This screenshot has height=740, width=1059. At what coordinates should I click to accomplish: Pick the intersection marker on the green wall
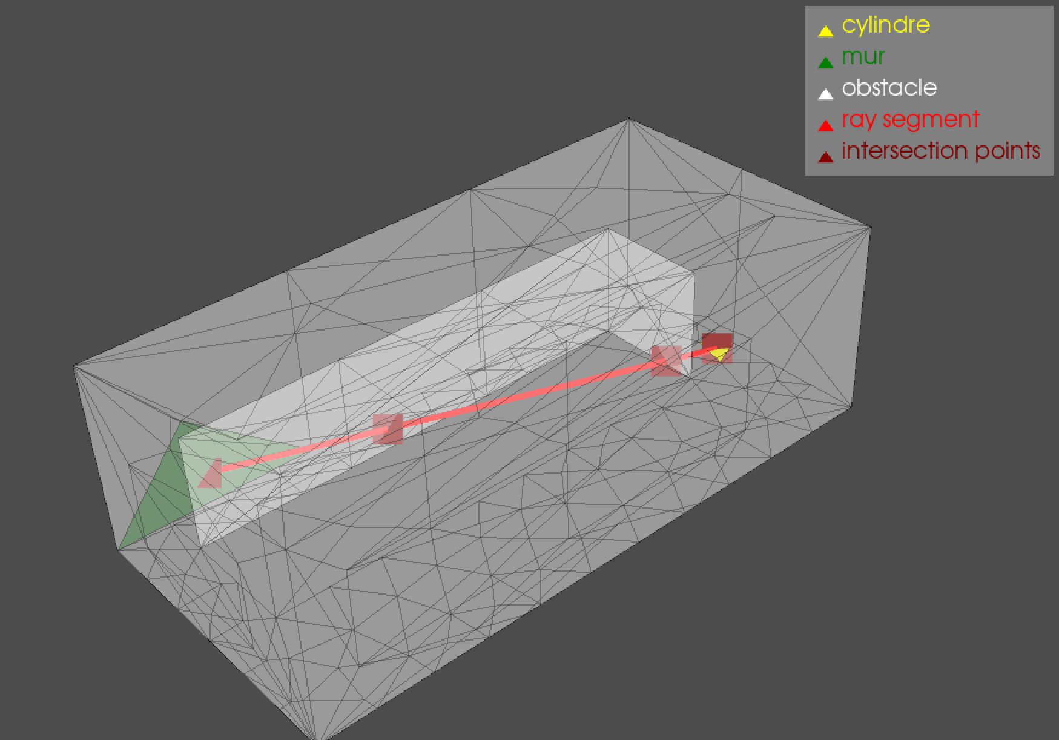pos(210,474)
